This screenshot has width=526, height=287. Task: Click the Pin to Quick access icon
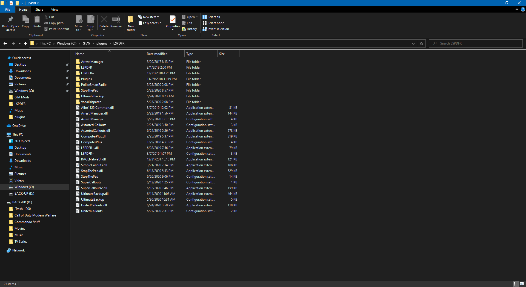click(x=11, y=20)
